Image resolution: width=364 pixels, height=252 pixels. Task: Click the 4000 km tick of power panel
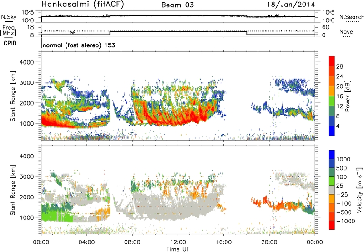(27, 62)
